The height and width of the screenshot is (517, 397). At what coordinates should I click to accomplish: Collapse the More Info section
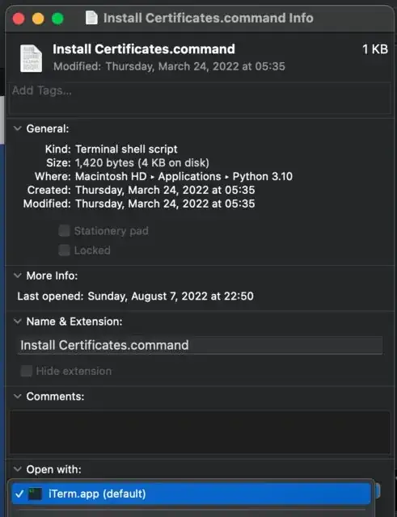(x=18, y=275)
